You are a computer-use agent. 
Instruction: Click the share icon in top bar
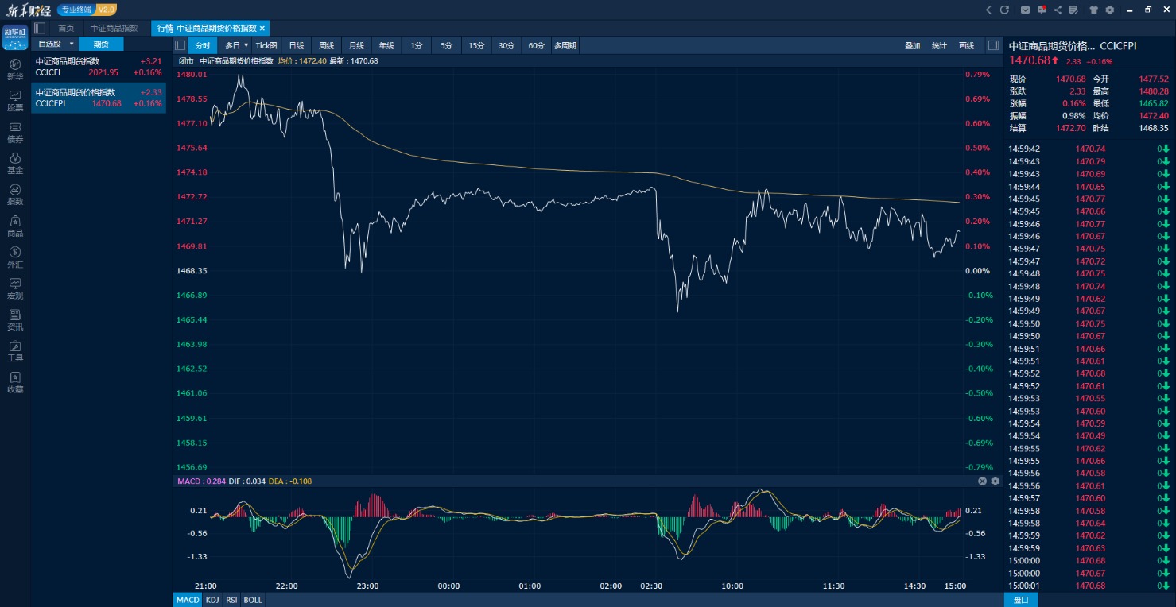click(x=1058, y=10)
